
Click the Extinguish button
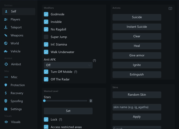coord(137,75)
